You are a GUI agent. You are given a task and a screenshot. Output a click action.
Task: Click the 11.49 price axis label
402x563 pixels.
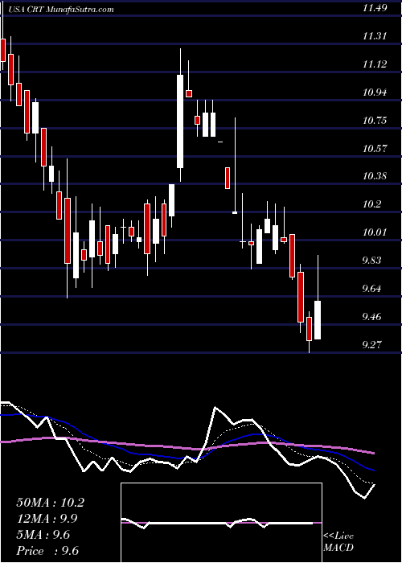(375, 8)
